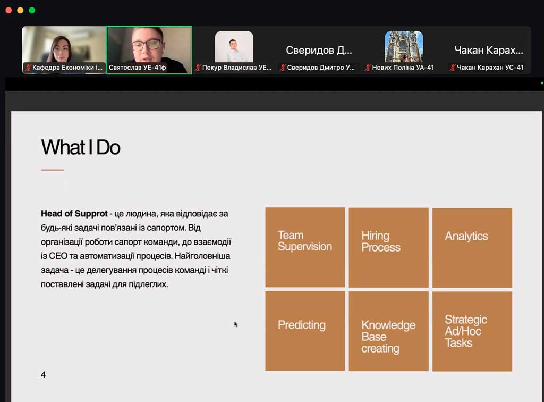
Task: Select Кафедра Економіки participant video
Action: click(x=64, y=47)
